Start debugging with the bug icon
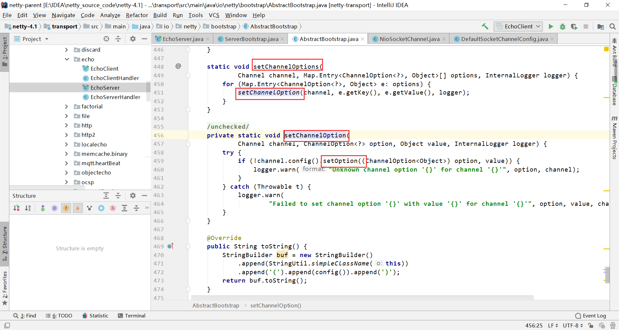 (563, 26)
